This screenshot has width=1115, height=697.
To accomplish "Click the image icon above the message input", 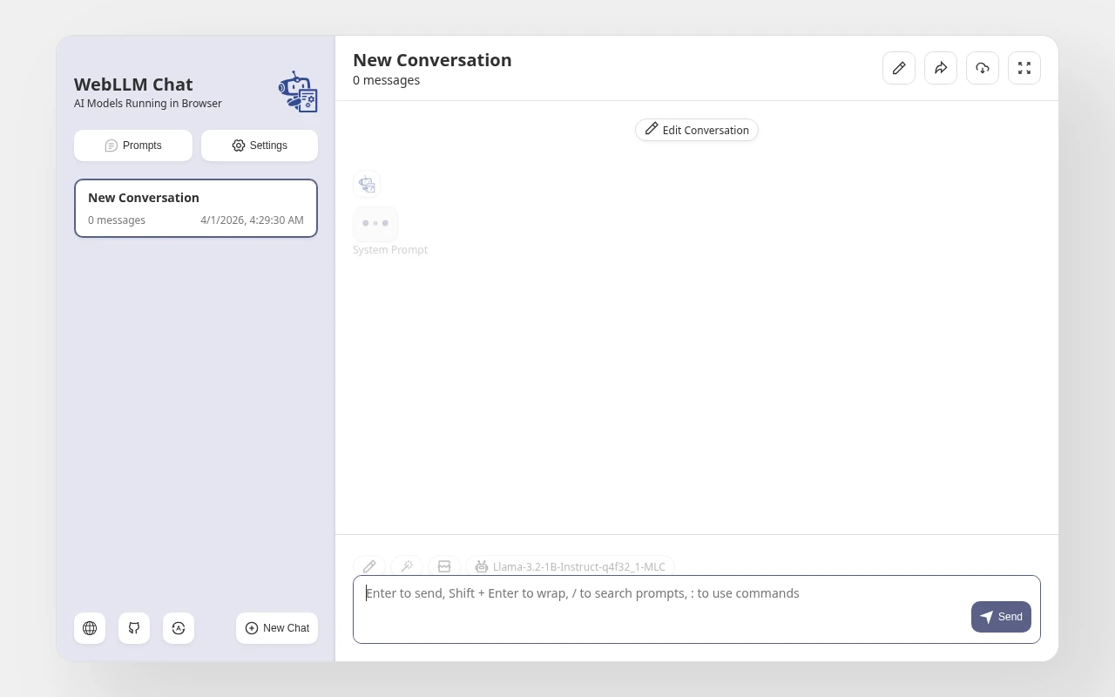I will point(444,566).
